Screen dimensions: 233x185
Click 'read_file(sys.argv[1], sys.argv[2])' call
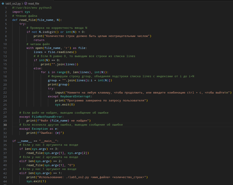pyautogui.click(x=58, y=153)
